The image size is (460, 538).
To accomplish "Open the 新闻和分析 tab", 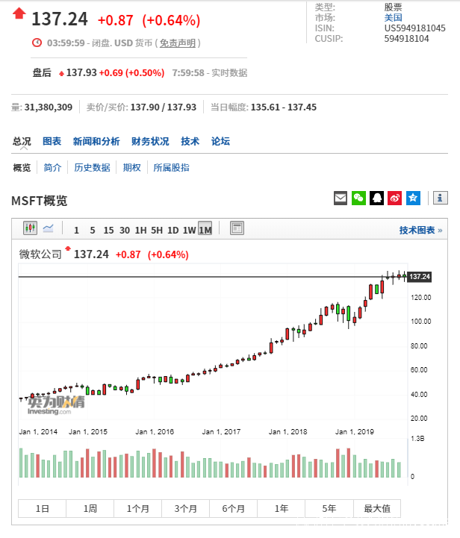I will pyautogui.click(x=96, y=141).
